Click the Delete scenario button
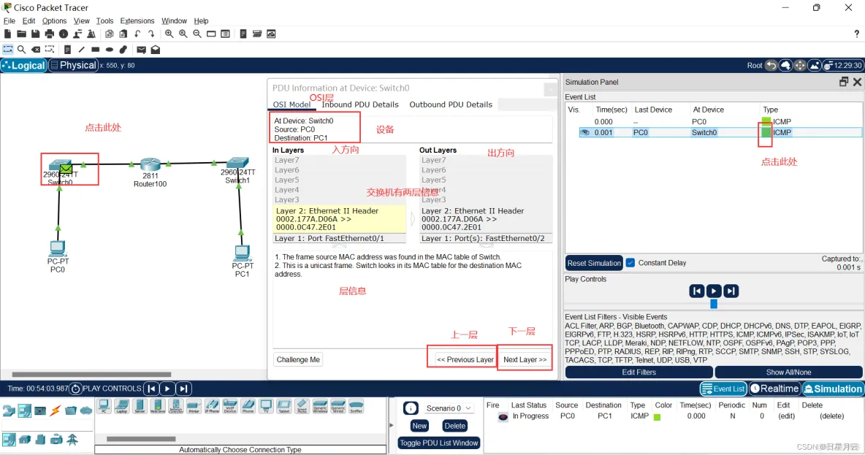The width and height of the screenshot is (865, 455). [x=454, y=426]
